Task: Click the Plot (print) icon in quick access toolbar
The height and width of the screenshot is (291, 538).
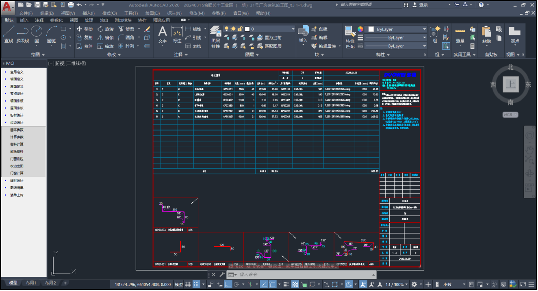Action: pos(71,5)
